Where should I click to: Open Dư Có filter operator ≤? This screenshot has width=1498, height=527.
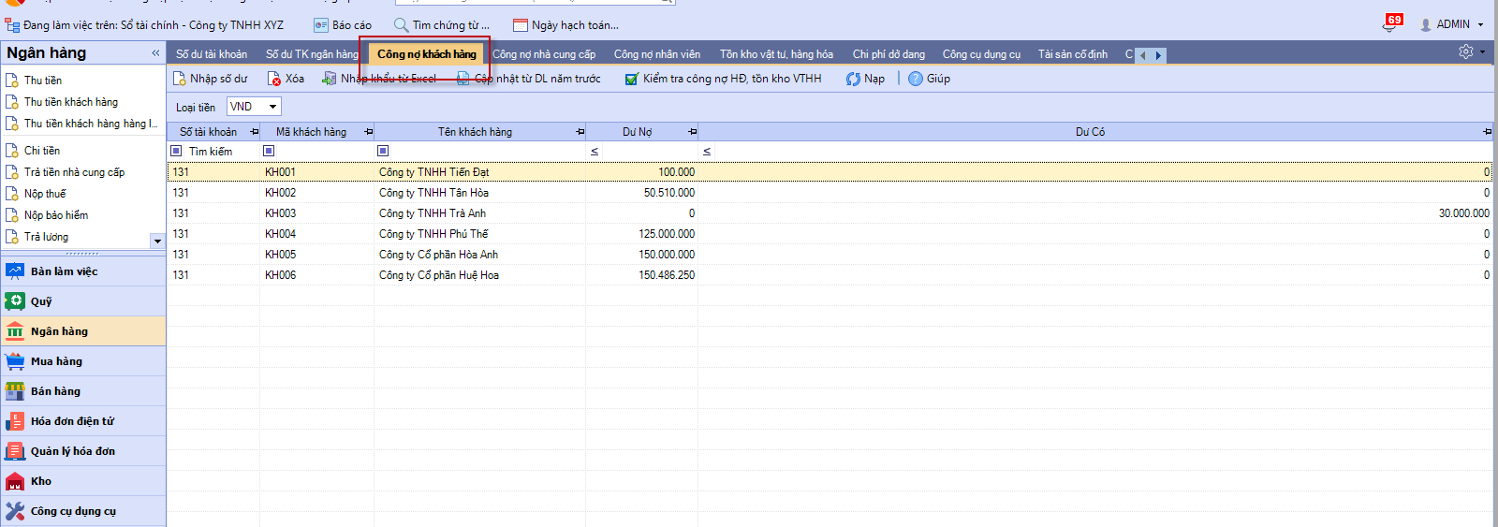point(707,152)
